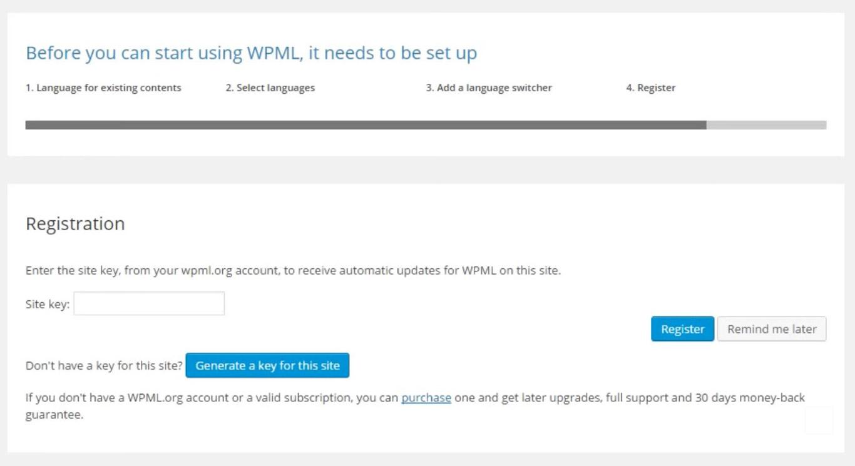Click the "Don't have a key for this site?" text
The width and height of the screenshot is (855, 466).
pyautogui.click(x=104, y=366)
